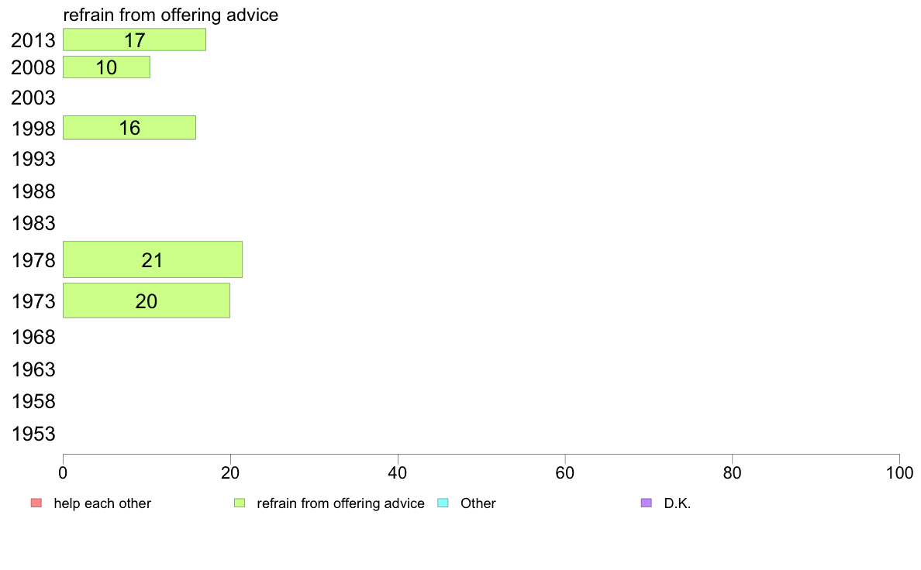Click the help each other legend label
The width and height of the screenshot is (921, 570).
(x=102, y=503)
